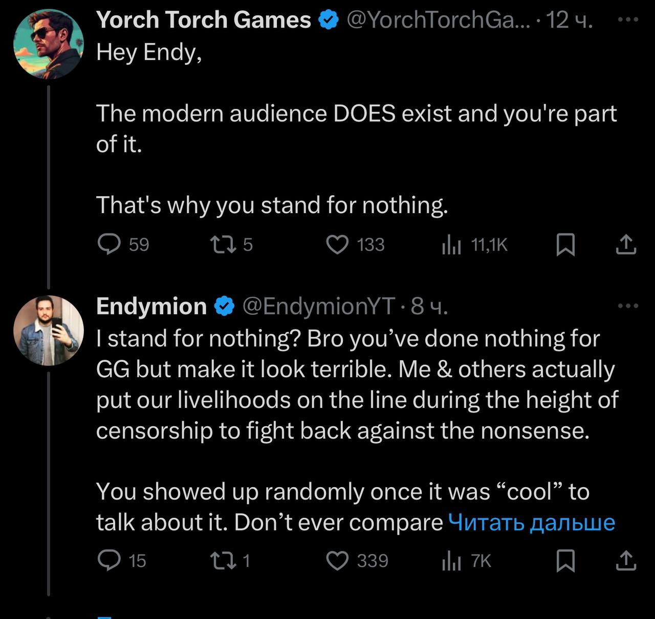Open more options for Endymion's tweet

[628, 306]
